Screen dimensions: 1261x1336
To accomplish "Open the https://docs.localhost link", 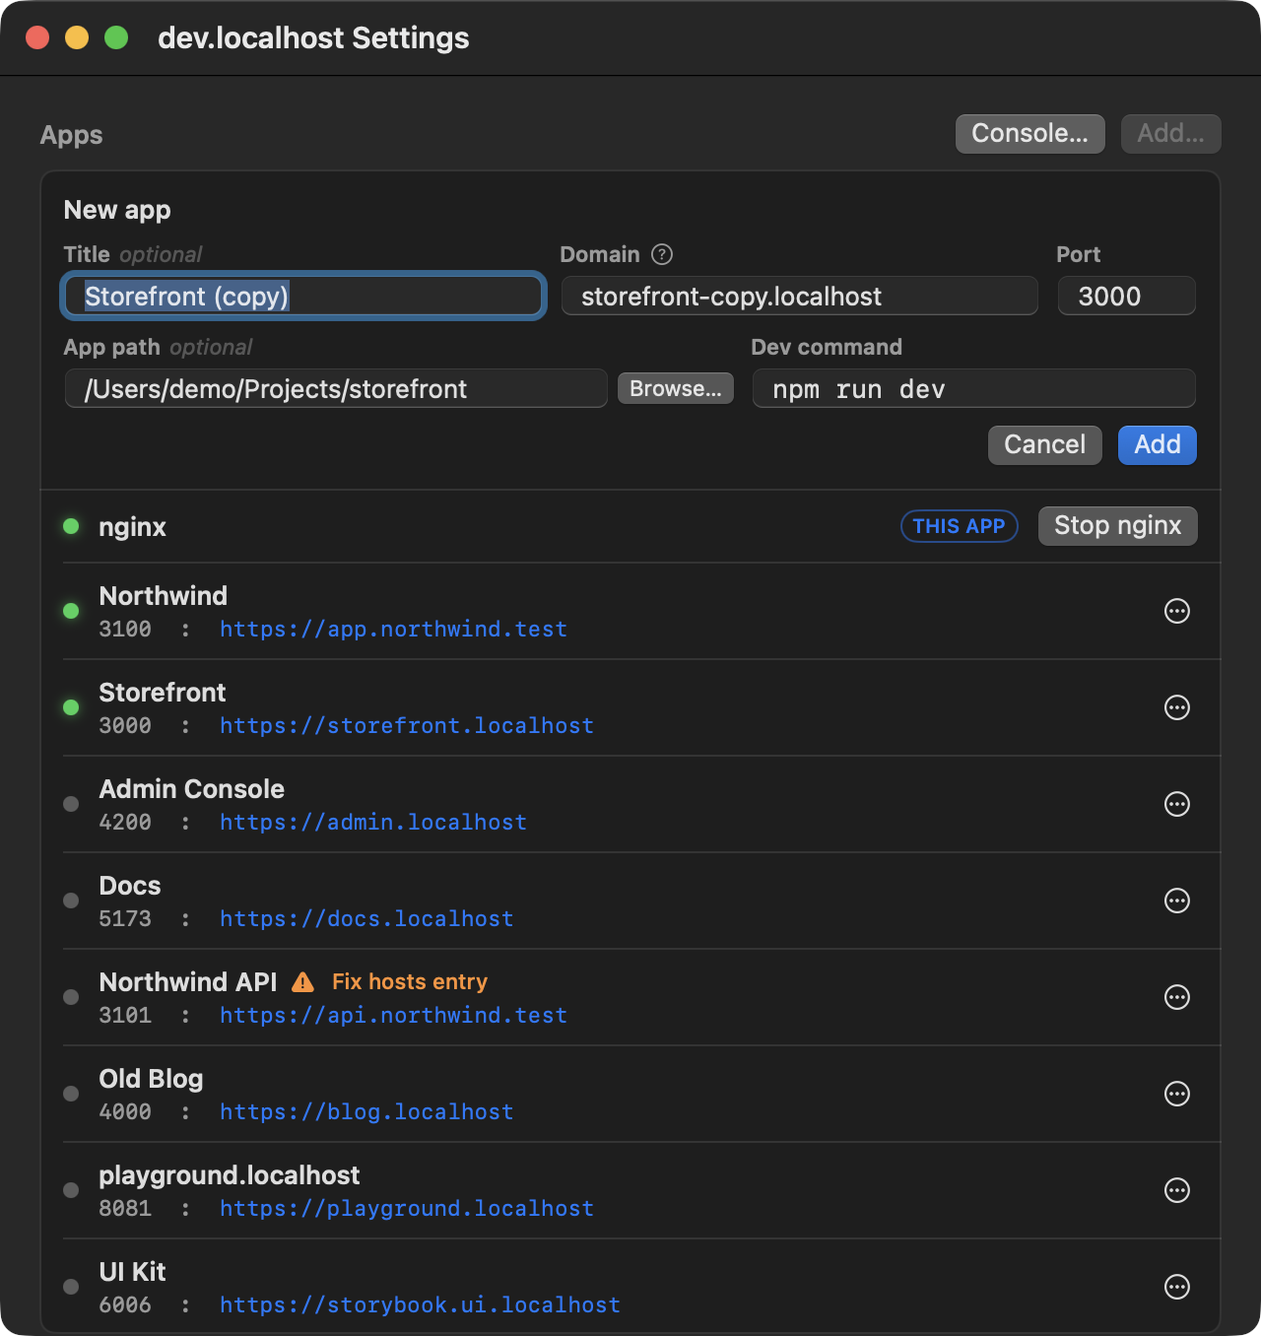I will [366, 919].
